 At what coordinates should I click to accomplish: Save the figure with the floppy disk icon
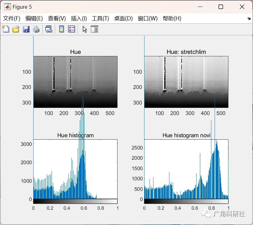click(26, 29)
